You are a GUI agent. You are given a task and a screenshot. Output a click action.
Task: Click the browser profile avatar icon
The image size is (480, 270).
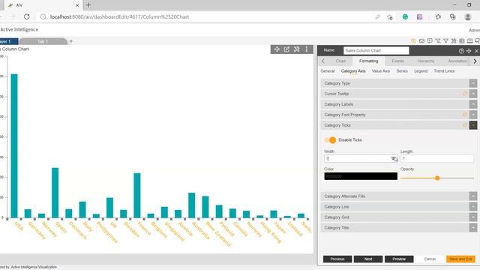point(467,16)
